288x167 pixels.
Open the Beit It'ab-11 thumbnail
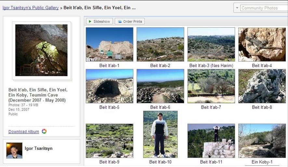click(x=211, y=141)
